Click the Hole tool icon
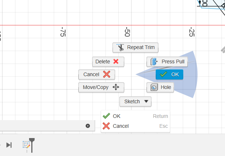The image size is (225, 156). (154, 87)
